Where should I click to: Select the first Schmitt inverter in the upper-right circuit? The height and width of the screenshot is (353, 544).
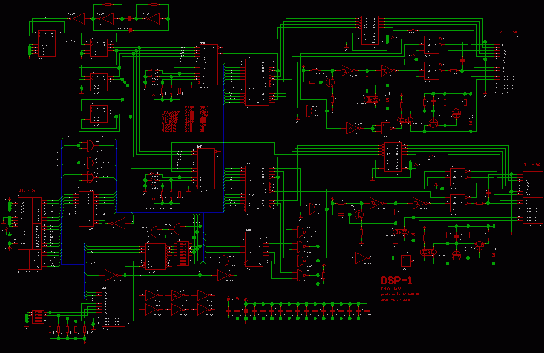347,70
